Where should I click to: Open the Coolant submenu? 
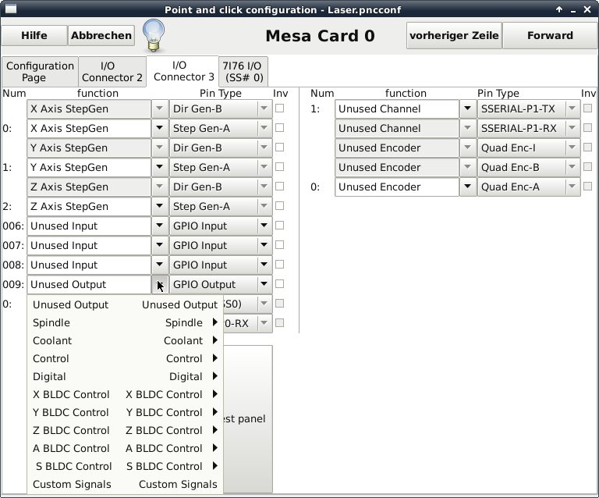(125, 340)
